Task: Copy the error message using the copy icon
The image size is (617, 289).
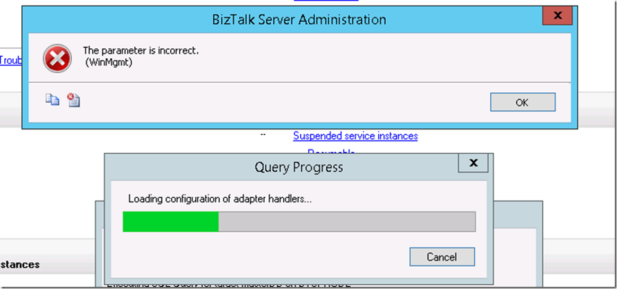Action: point(53,100)
